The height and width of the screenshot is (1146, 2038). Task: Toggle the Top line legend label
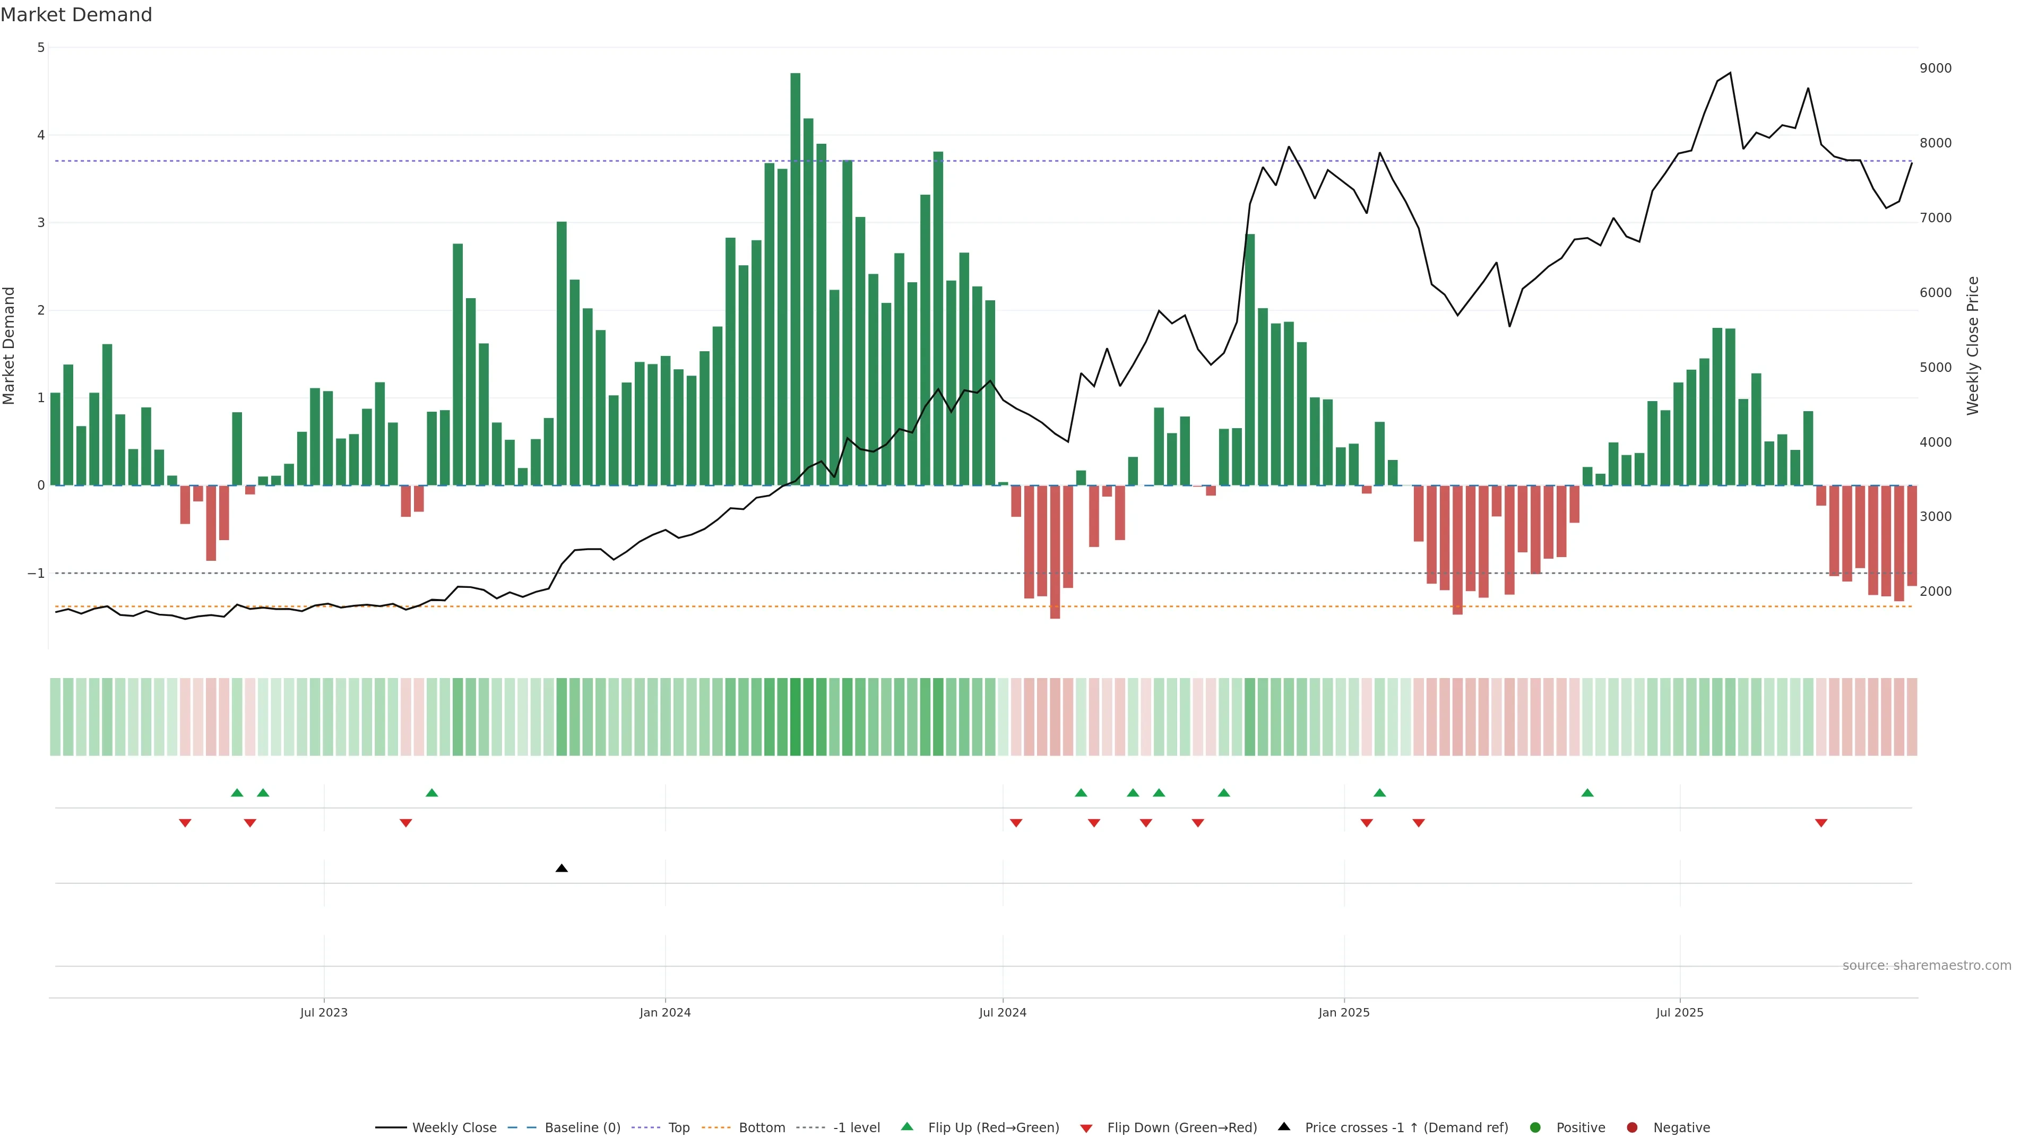[x=678, y=1128]
